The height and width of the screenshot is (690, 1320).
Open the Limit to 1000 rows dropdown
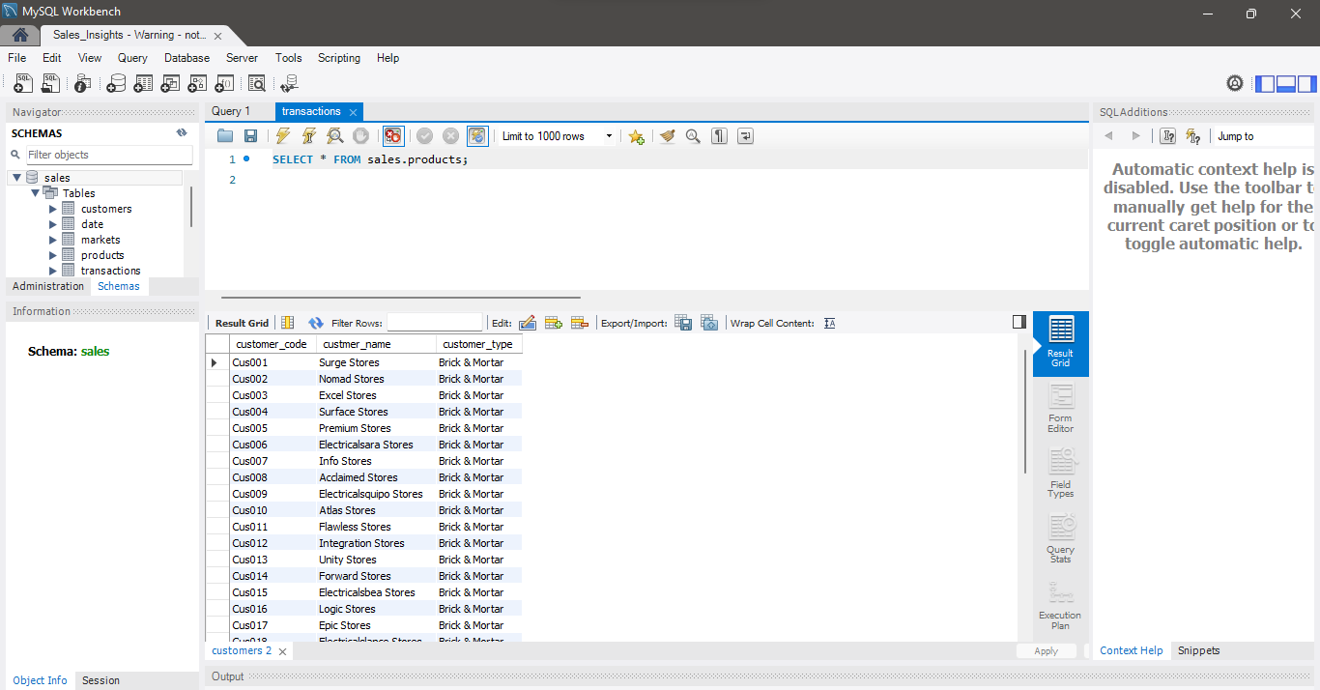pyautogui.click(x=557, y=136)
